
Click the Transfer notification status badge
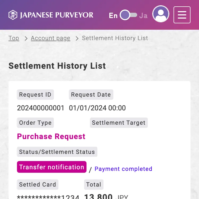click(52, 167)
